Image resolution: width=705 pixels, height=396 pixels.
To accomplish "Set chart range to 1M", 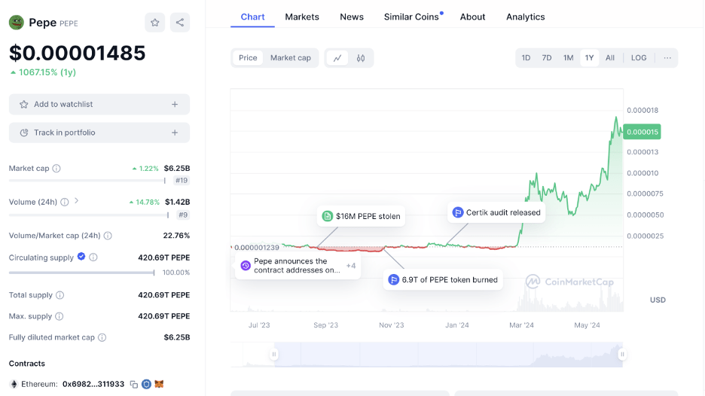I will (569, 58).
